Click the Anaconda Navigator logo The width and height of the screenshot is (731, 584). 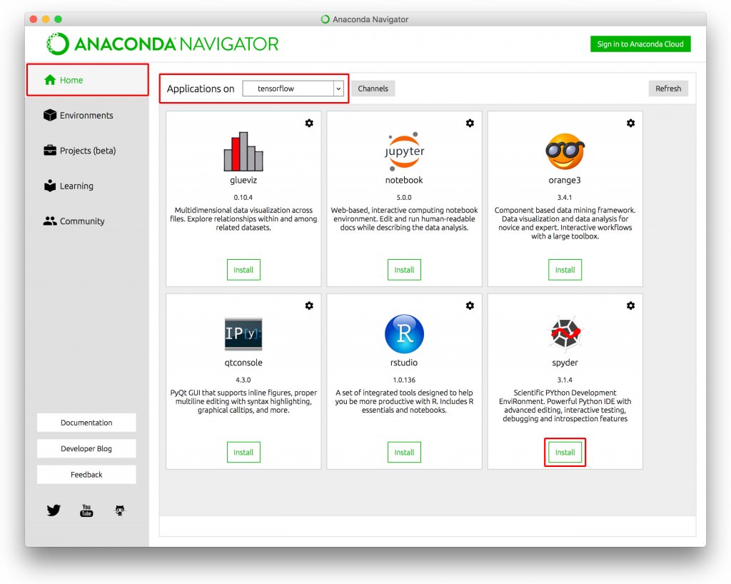[162, 44]
